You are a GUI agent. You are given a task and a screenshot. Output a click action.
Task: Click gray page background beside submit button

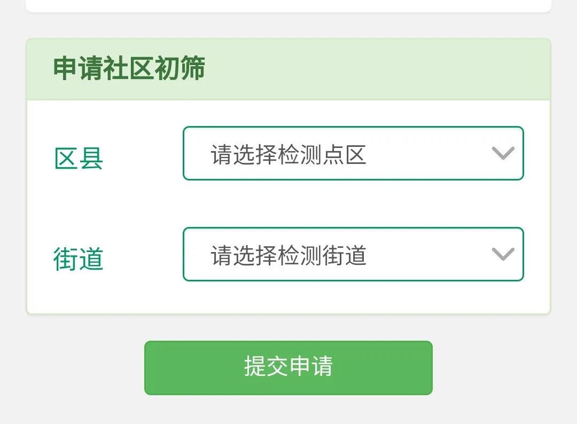504,368
